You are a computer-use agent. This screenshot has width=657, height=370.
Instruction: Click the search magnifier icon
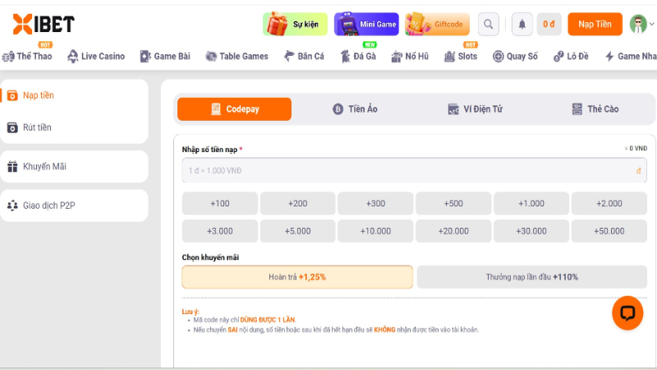tap(488, 25)
